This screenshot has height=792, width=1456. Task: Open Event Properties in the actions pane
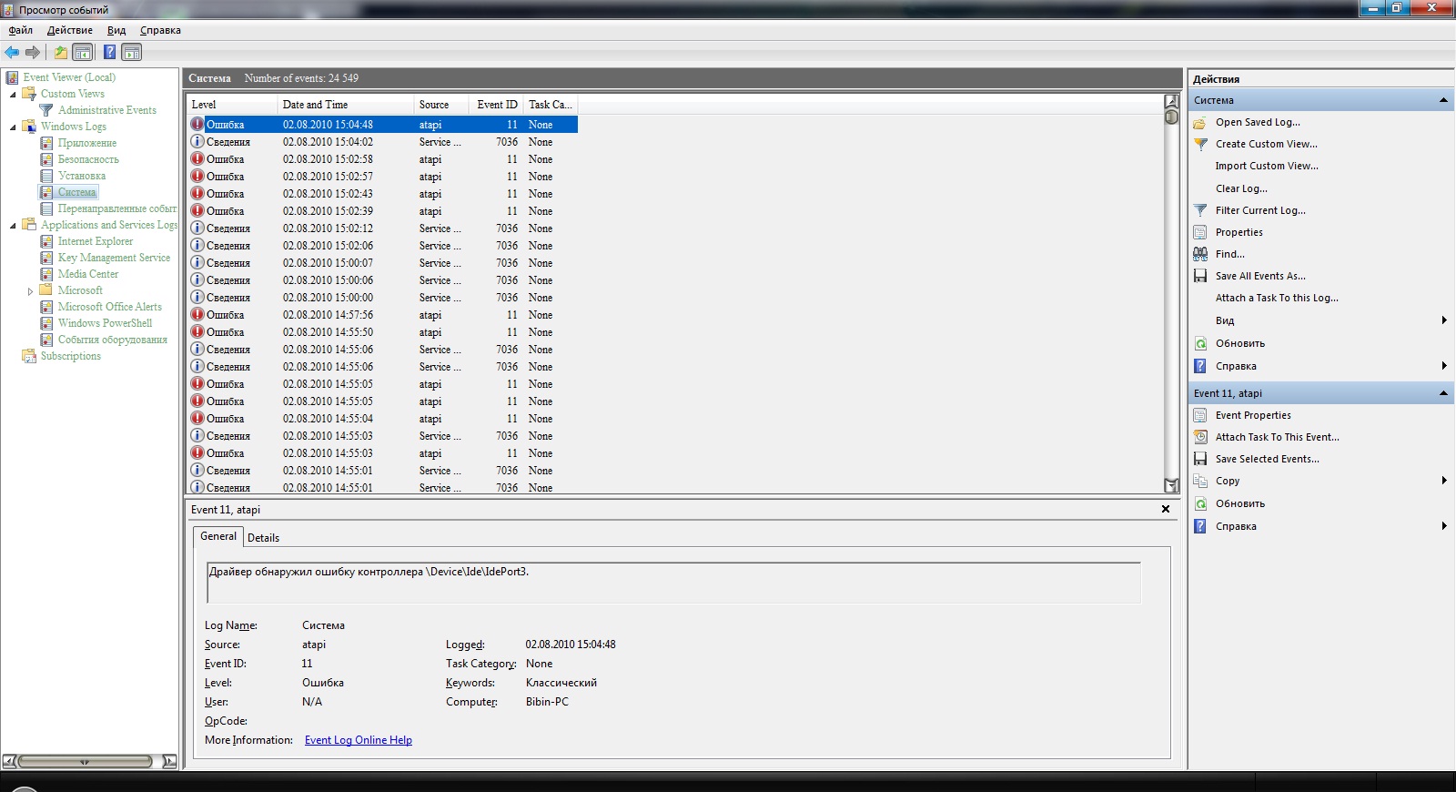point(1253,415)
